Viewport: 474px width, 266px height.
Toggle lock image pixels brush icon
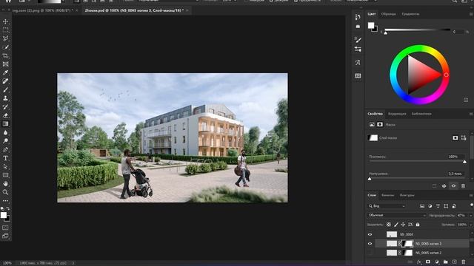click(396, 225)
